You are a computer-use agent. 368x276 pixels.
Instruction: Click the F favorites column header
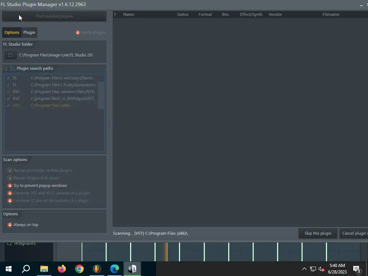click(115, 14)
